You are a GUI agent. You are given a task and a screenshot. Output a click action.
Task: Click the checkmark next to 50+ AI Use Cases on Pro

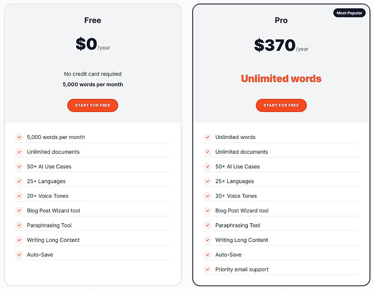point(208,166)
